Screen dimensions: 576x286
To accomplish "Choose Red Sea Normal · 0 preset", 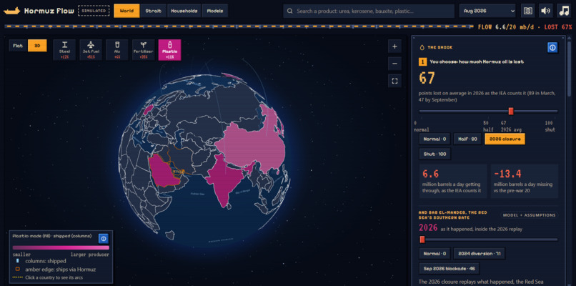I will (435, 254).
